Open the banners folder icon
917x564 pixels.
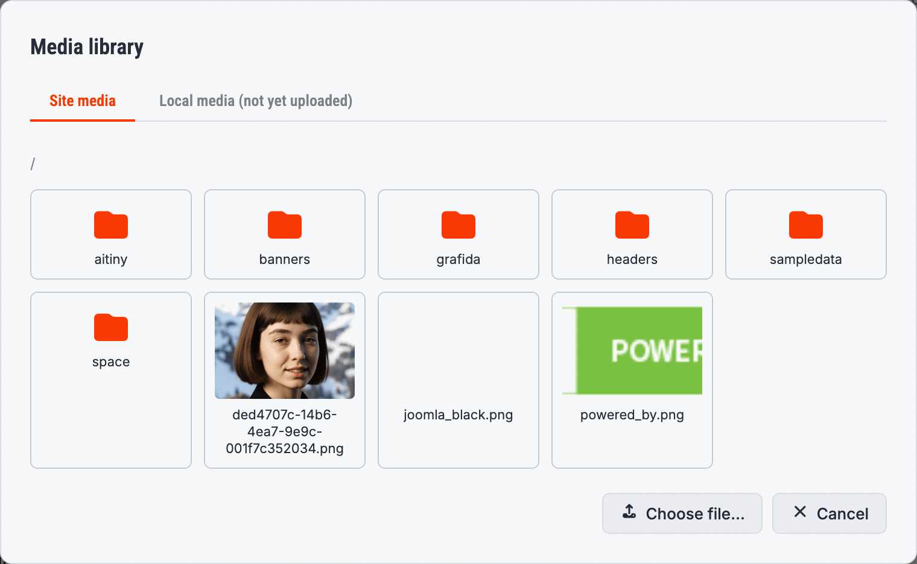coord(285,225)
